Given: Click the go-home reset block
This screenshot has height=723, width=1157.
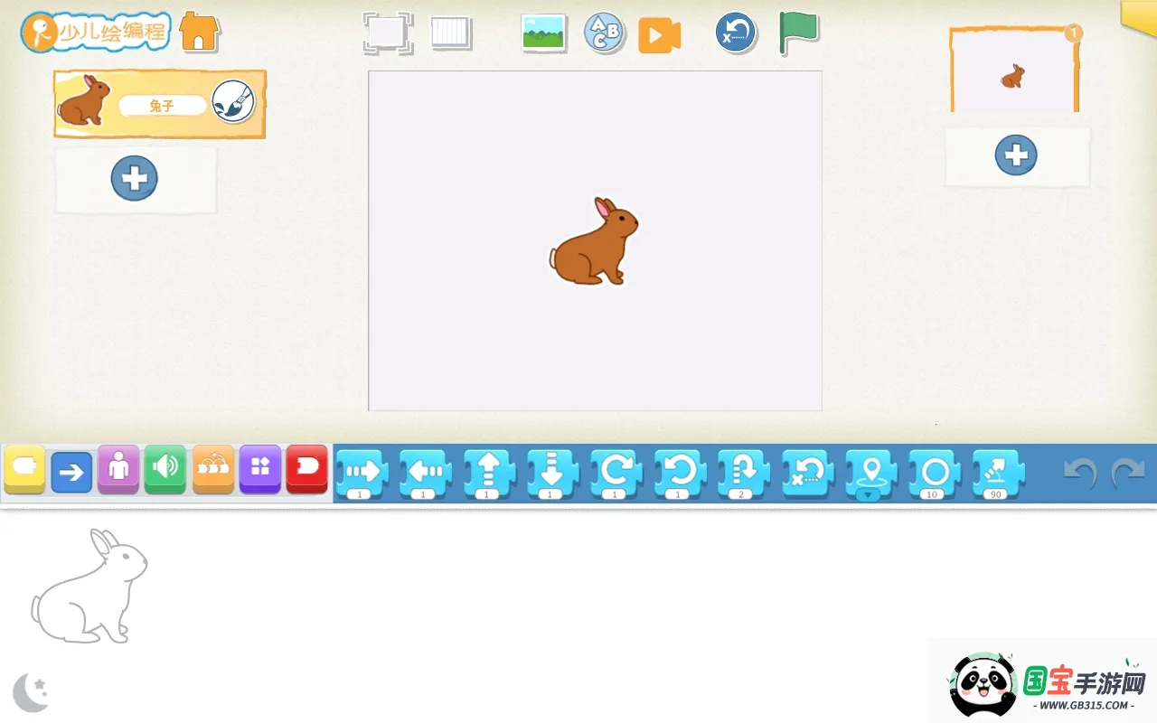Looking at the screenshot, I should click(805, 470).
